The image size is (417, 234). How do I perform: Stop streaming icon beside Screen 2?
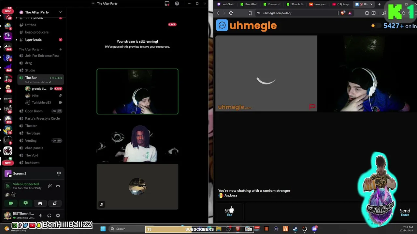(59, 174)
